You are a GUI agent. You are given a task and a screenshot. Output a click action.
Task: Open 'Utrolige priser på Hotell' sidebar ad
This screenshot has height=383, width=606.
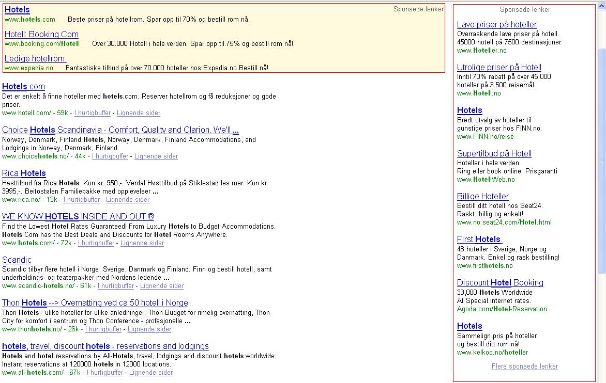point(499,68)
